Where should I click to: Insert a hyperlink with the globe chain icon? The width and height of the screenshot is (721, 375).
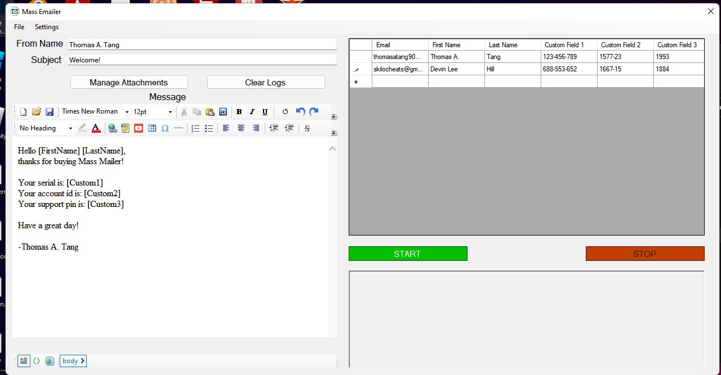[113, 128]
